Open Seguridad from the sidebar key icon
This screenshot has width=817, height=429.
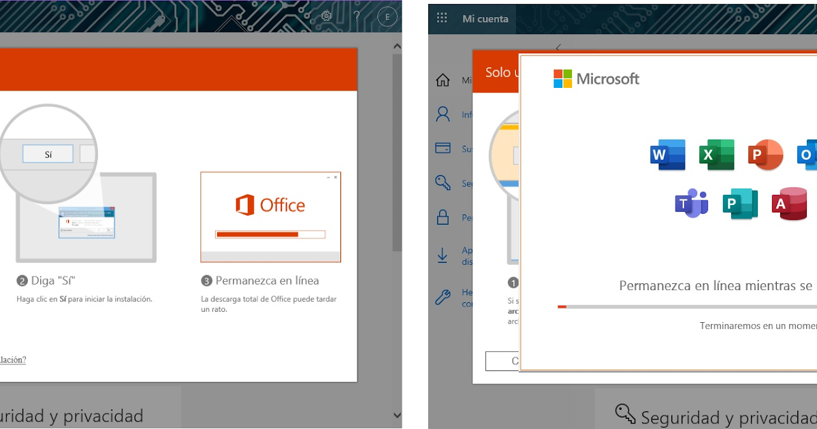[443, 183]
